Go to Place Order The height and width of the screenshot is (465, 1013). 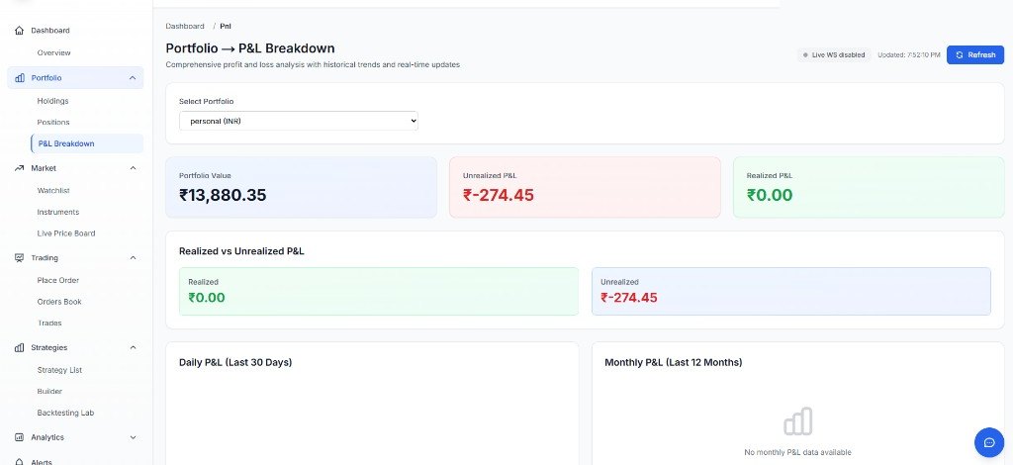pyautogui.click(x=58, y=280)
